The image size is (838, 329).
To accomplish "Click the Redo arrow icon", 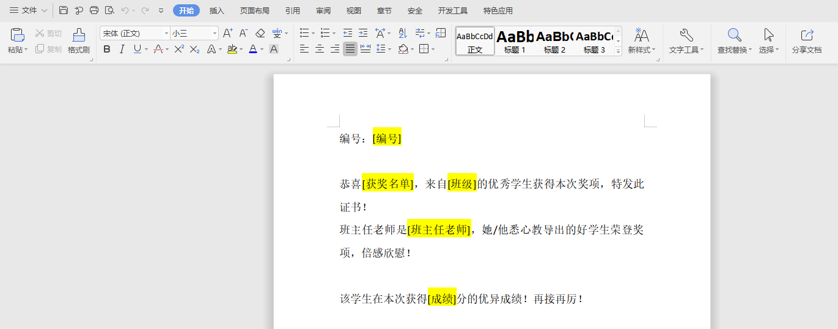I will click(145, 10).
